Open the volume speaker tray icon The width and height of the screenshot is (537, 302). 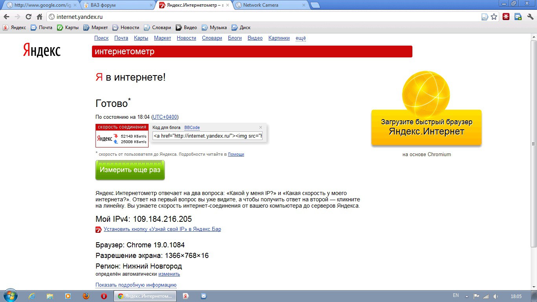pos(496,296)
